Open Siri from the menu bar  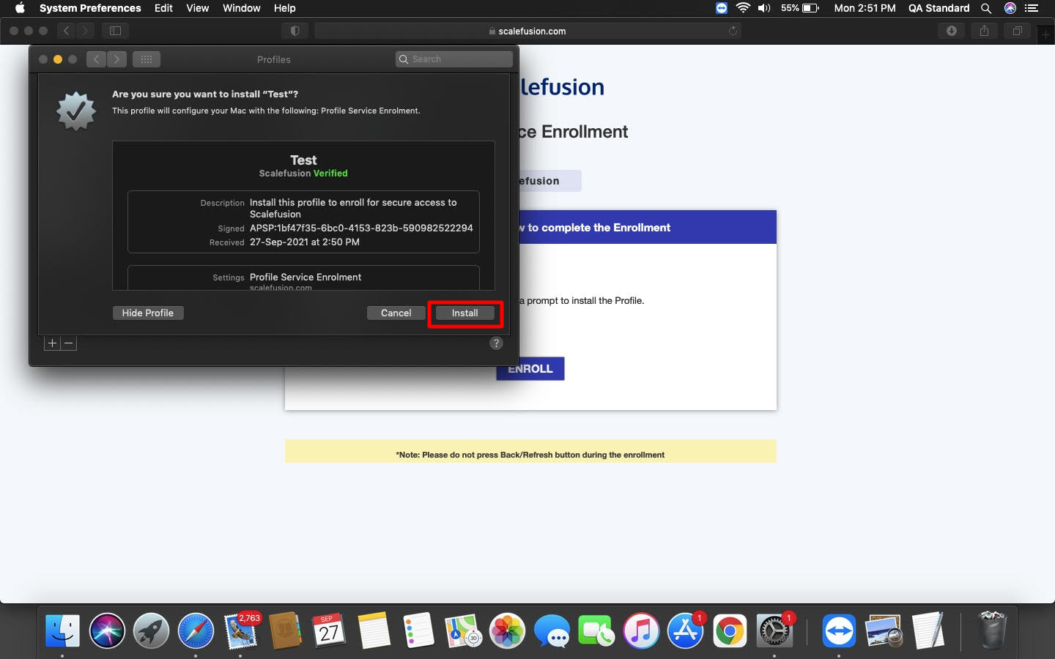coord(1010,8)
